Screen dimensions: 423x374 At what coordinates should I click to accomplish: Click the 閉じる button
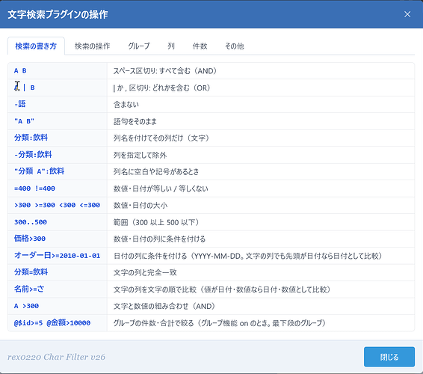pyautogui.click(x=389, y=357)
